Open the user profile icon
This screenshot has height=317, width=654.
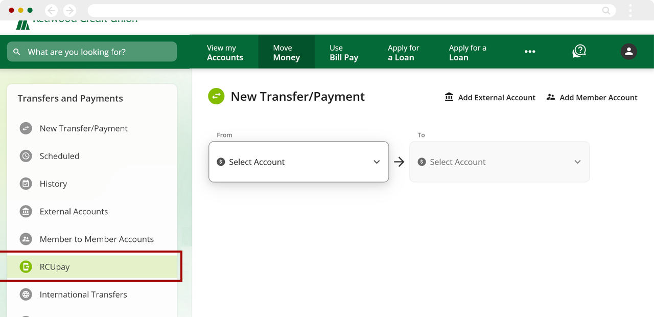[628, 52]
